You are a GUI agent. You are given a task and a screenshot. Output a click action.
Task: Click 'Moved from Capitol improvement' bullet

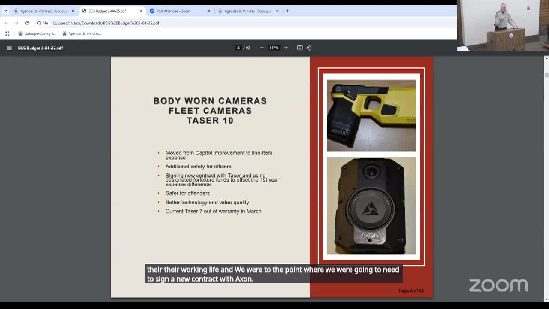pos(219,155)
